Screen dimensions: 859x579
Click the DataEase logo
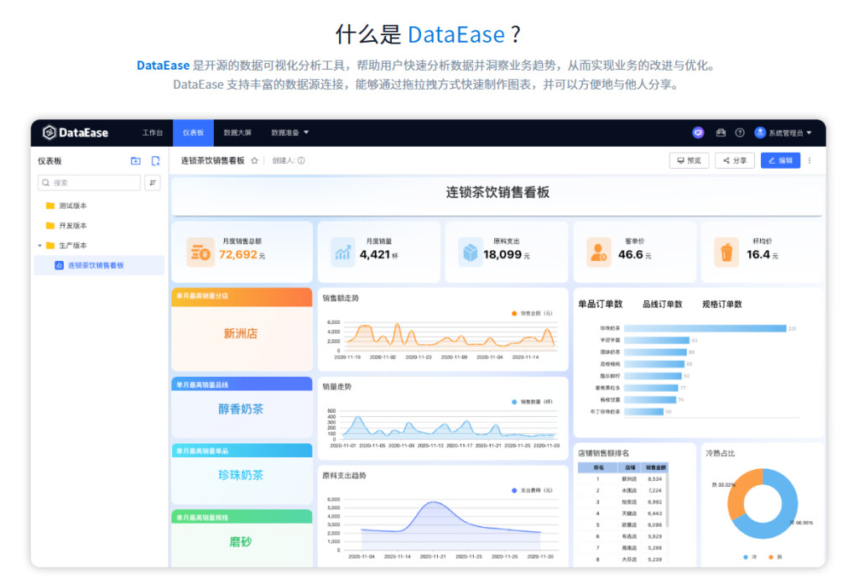75,133
